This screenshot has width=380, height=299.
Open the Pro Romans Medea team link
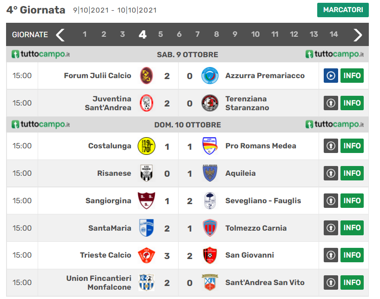pos(261,146)
